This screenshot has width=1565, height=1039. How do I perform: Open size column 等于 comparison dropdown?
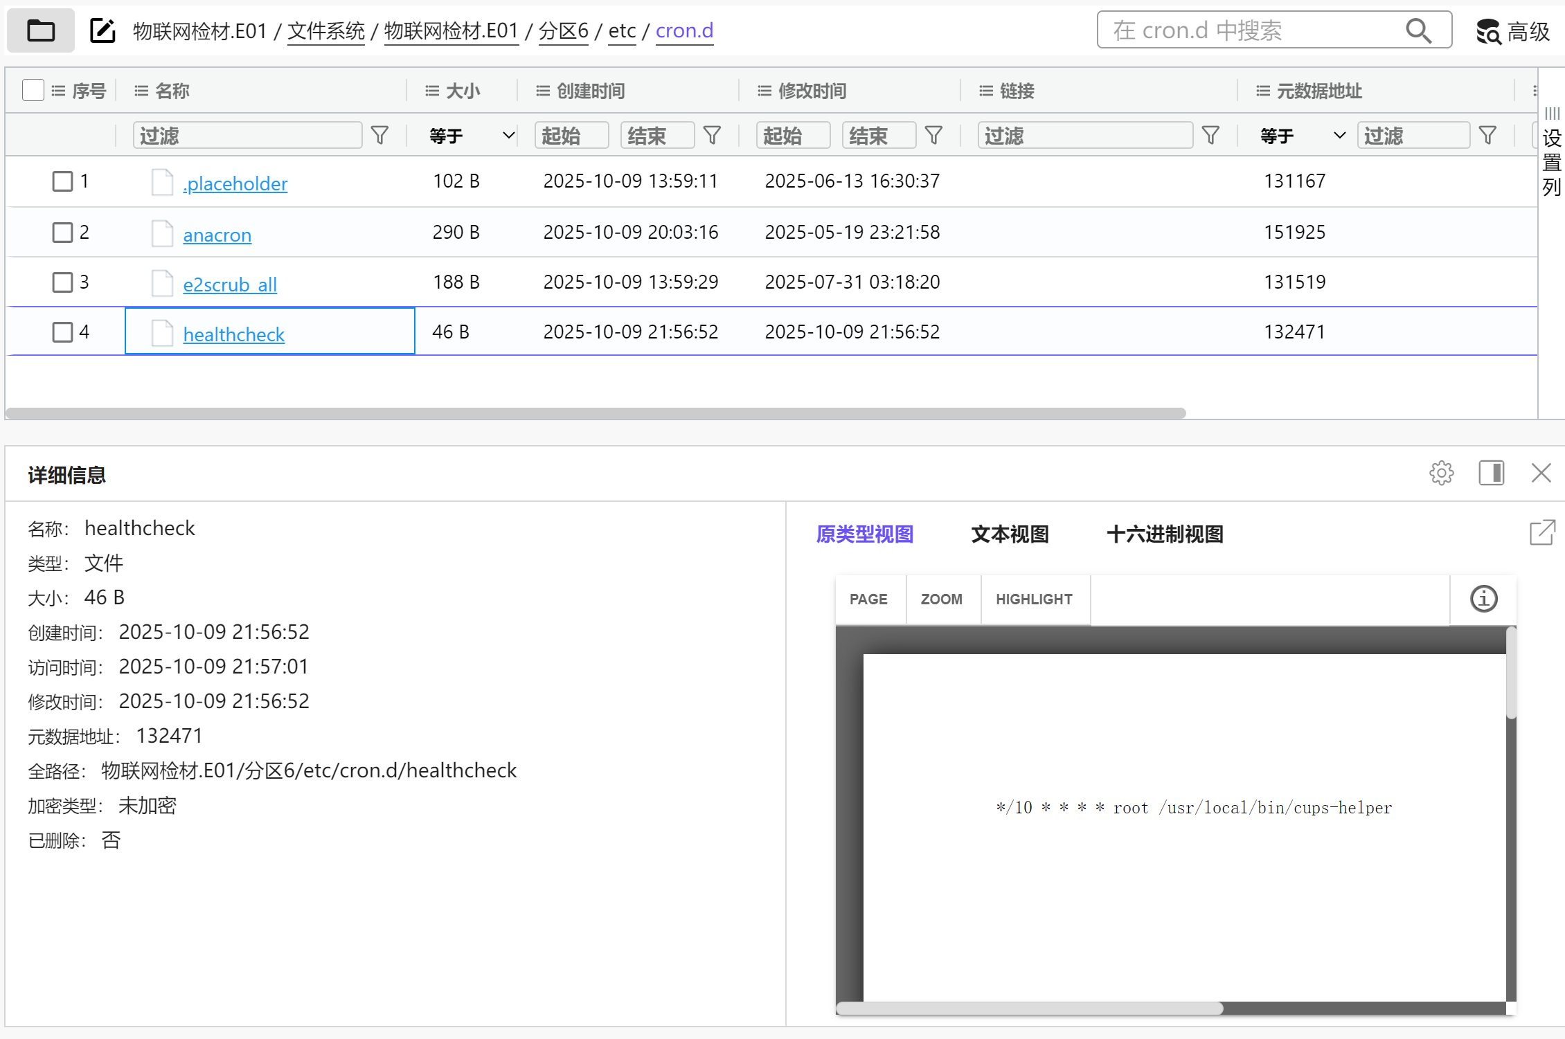tap(472, 136)
